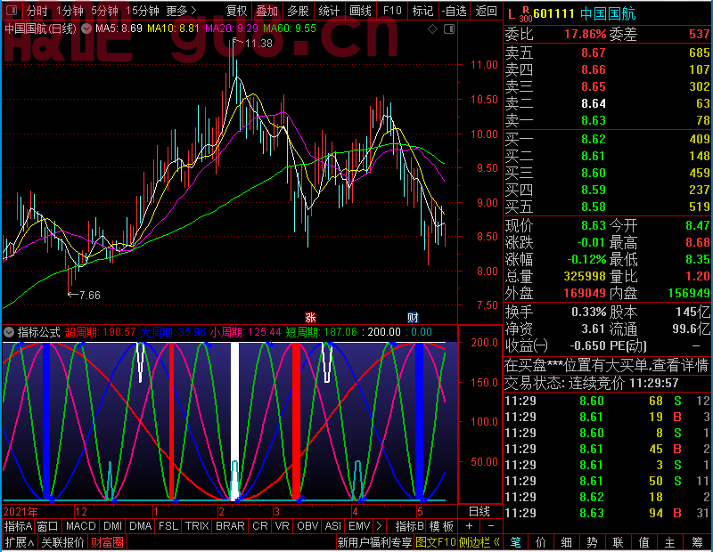Select the 5分钟 timeframe
The image size is (713, 552).
(104, 11)
